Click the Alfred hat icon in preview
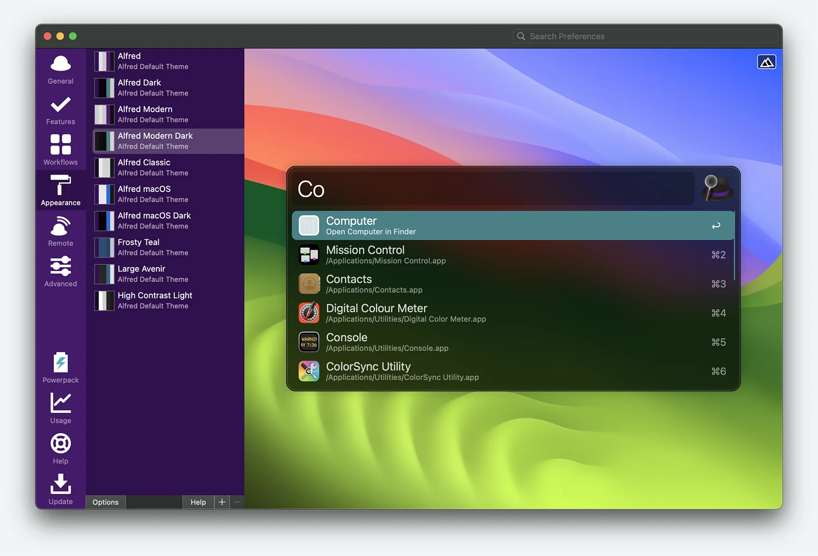Viewport: 818px width, 556px height. pyautogui.click(x=716, y=188)
